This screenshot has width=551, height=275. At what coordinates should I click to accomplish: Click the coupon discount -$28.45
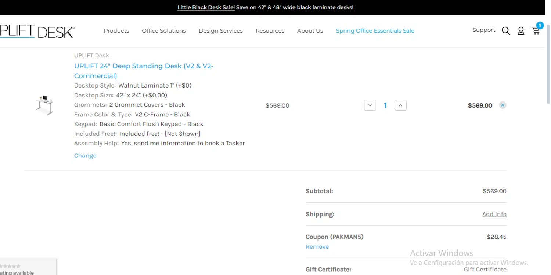point(495,237)
